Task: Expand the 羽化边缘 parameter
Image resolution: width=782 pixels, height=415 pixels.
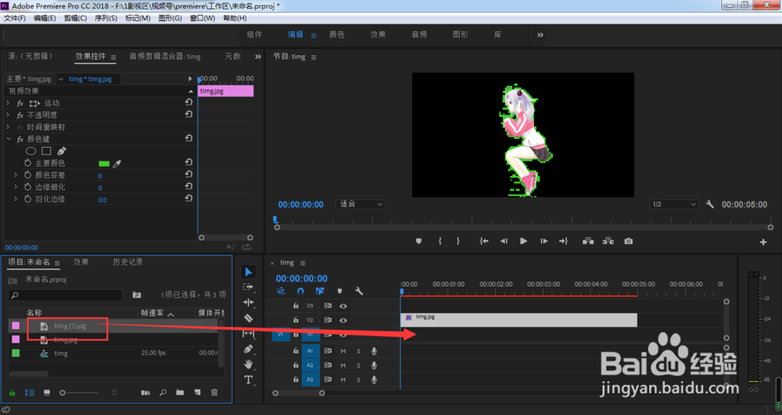Action: point(16,199)
